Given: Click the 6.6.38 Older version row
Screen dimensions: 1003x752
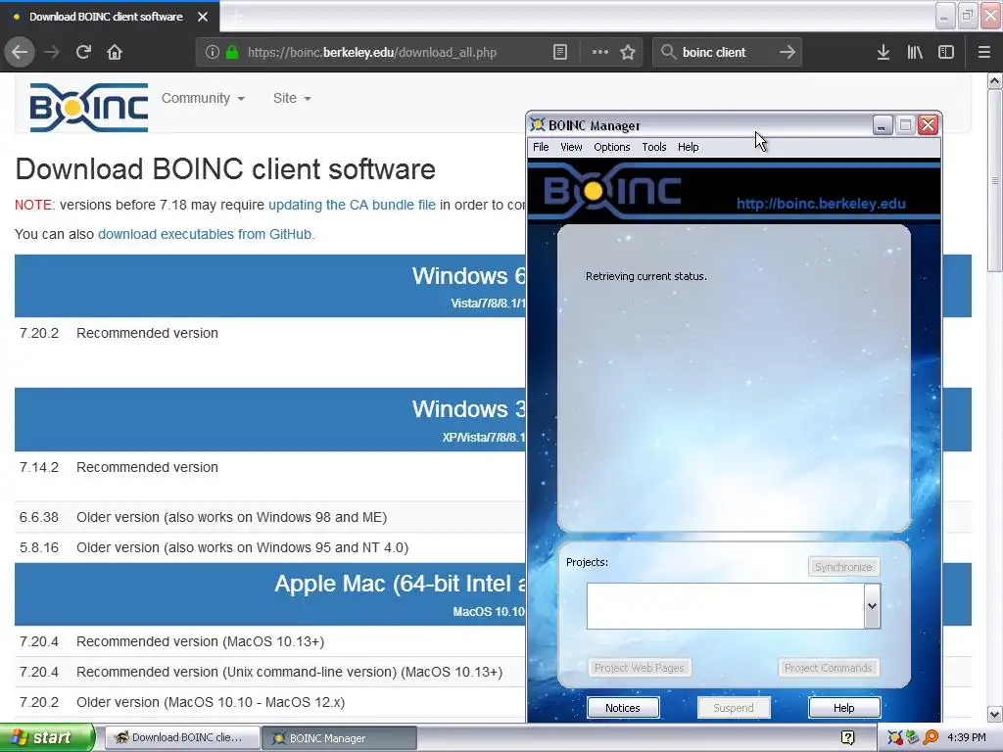Looking at the screenshot, I should click(270, 517).
